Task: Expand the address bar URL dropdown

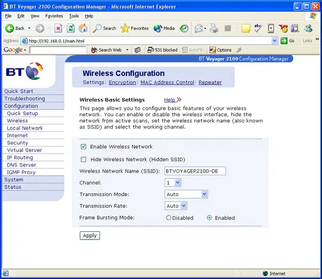Action: point(274,41)
